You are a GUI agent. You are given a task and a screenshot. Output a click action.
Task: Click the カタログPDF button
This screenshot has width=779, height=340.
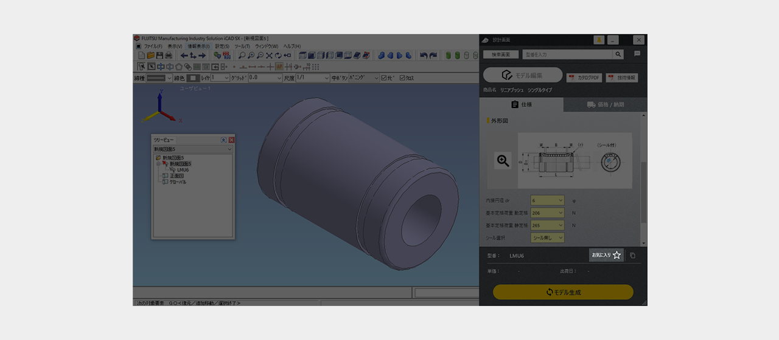pos(584,78)
